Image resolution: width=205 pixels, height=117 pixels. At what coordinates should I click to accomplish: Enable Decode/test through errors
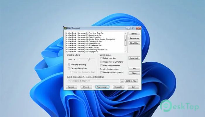pos(101,72)
